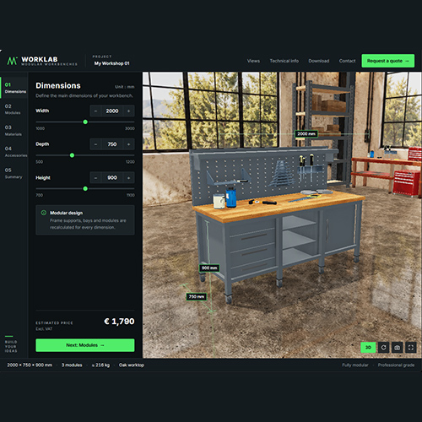The image size is (422, 422).
Task: Take a snapshot with the camera icon
Action: [398, 348]
